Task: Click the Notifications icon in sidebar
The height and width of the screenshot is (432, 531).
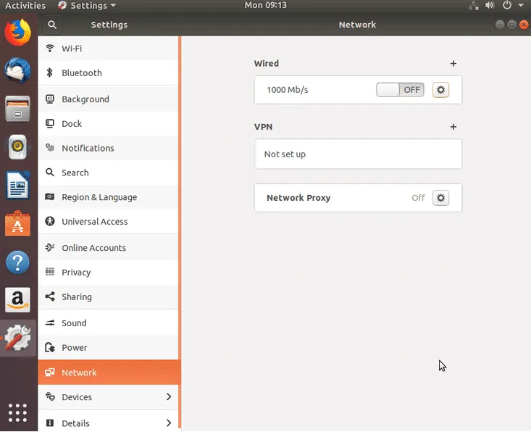Action: pos(50,148)
